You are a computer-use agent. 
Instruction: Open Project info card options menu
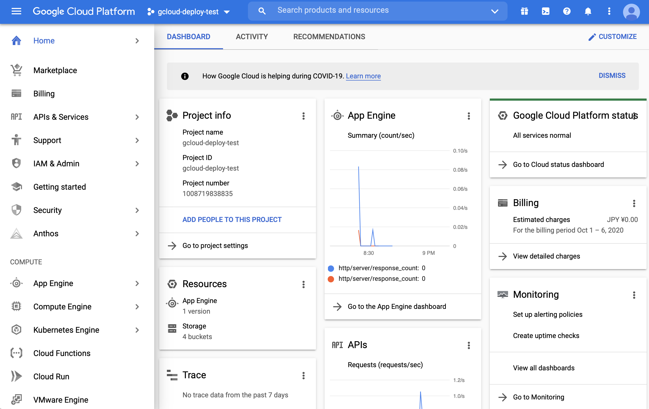pyautogui.click(x=304, y=116)
